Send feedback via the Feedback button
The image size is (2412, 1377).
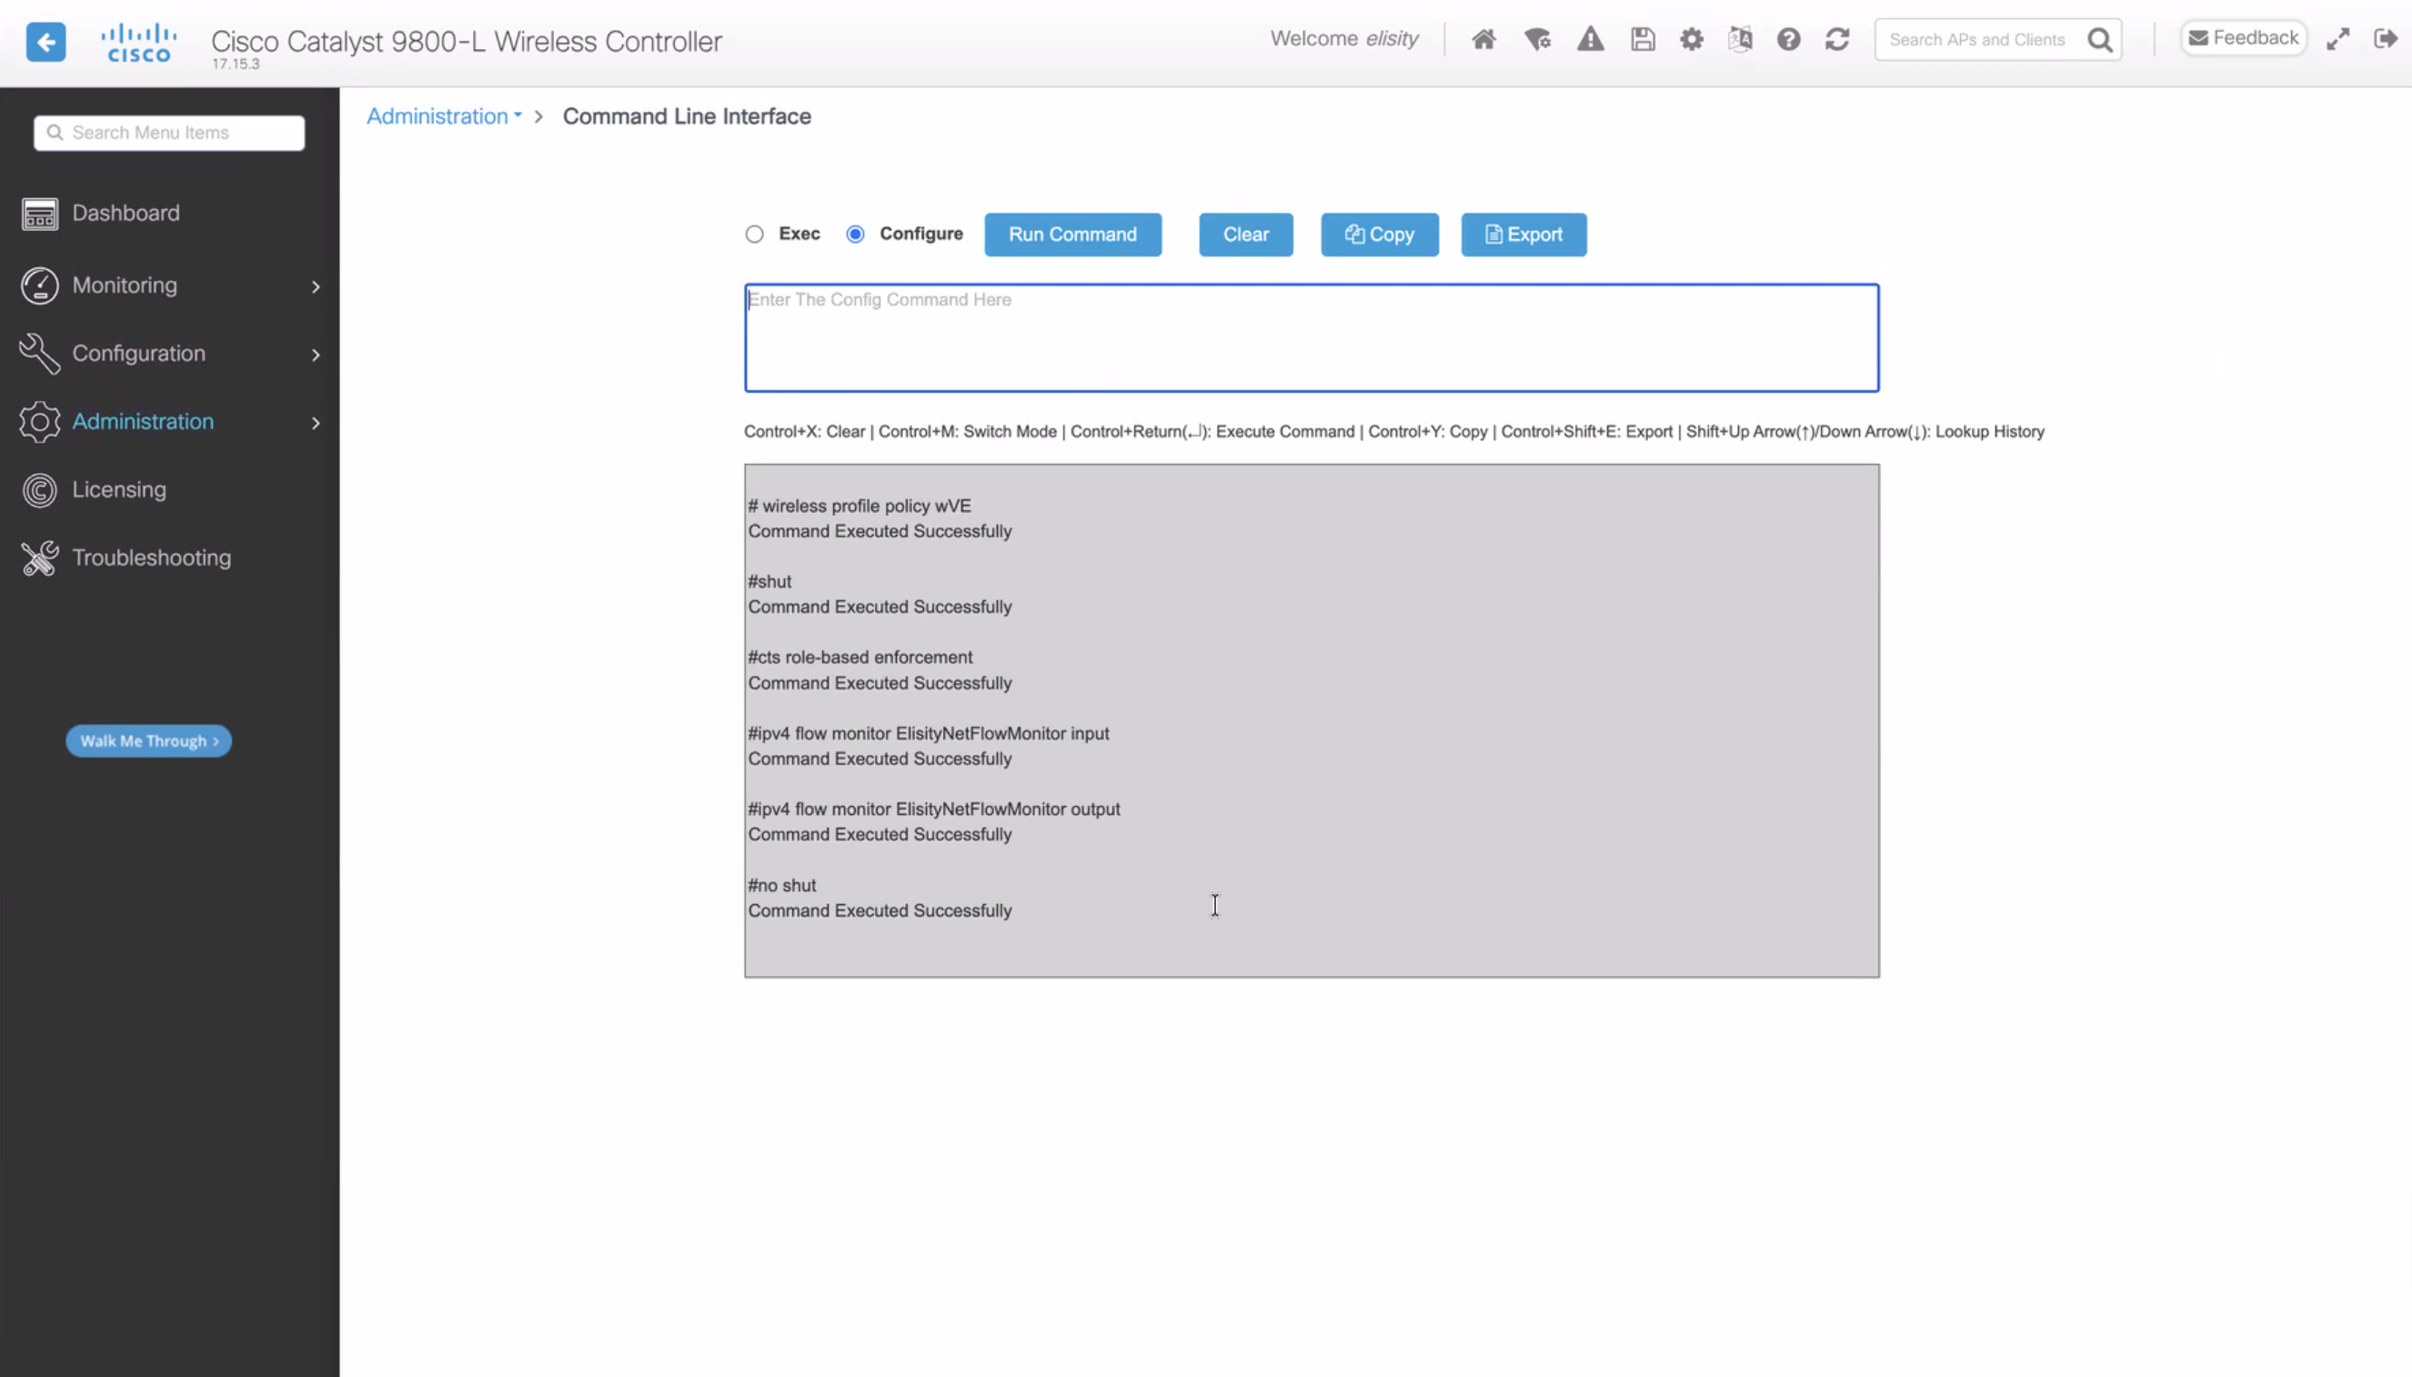click(x=2244, y=38)
